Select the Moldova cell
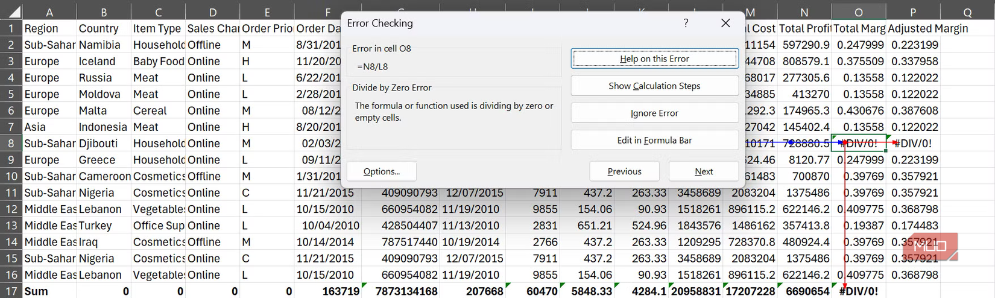The image size is (995, 298). (104, 94)
